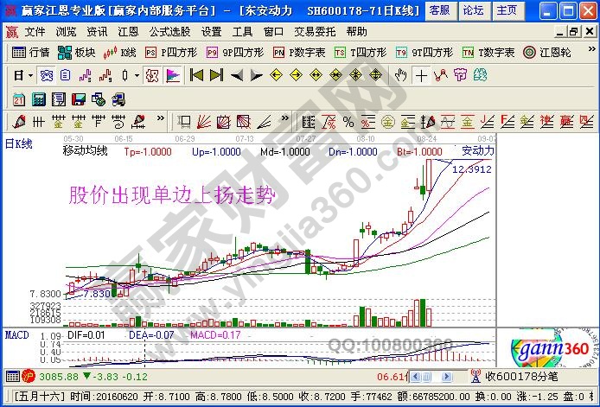This screenshot has height=407, width=600.
Task: Open the 资讯 menu
Action: pos(97,32)
